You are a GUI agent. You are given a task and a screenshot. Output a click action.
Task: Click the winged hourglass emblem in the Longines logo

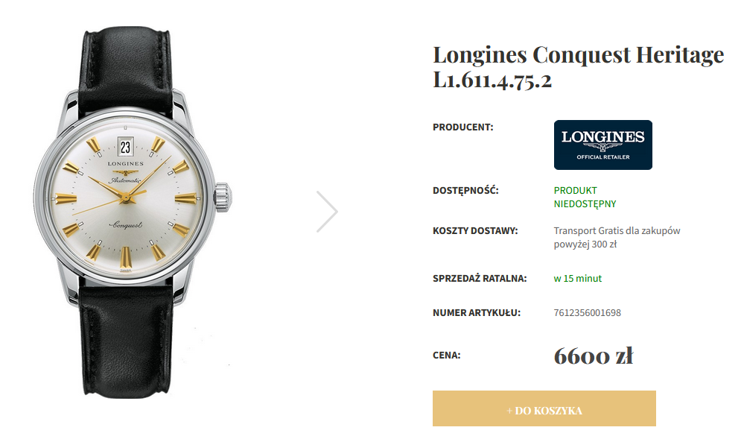[603, 148]
